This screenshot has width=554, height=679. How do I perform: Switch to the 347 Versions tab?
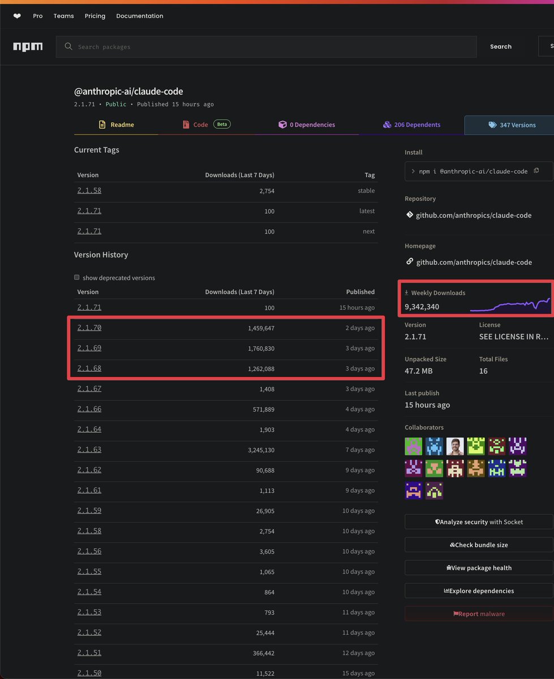coord(509,125)
